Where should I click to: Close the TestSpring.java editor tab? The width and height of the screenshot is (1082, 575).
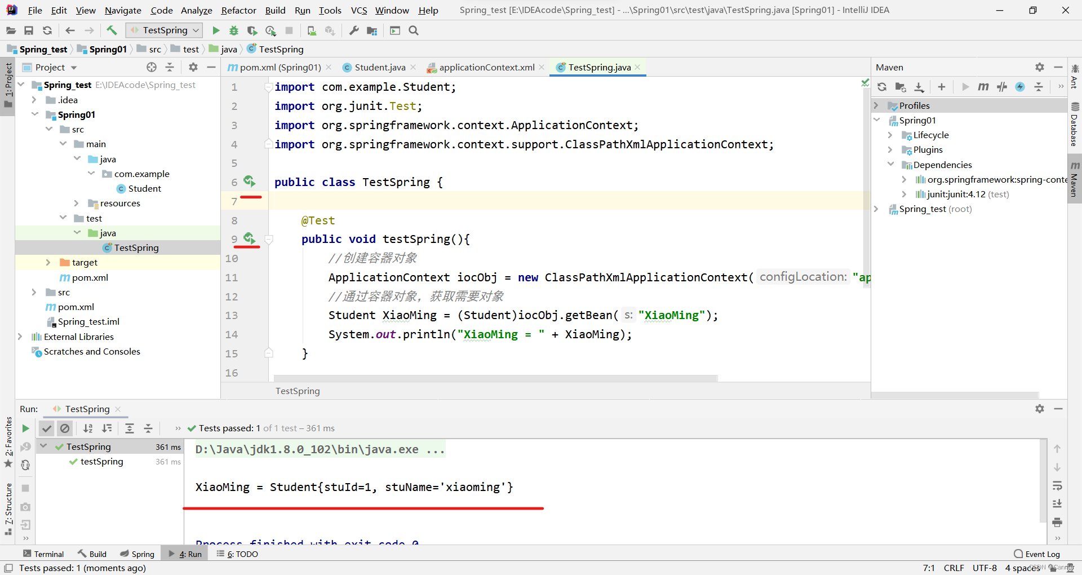[x=637, y=67]
